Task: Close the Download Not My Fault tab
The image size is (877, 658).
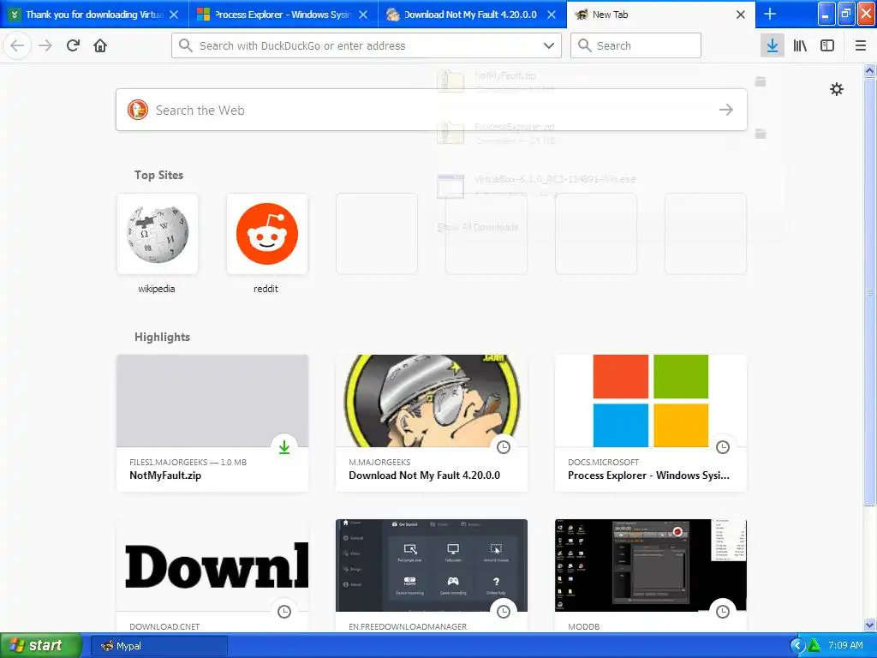Action: tap(552, 15)
